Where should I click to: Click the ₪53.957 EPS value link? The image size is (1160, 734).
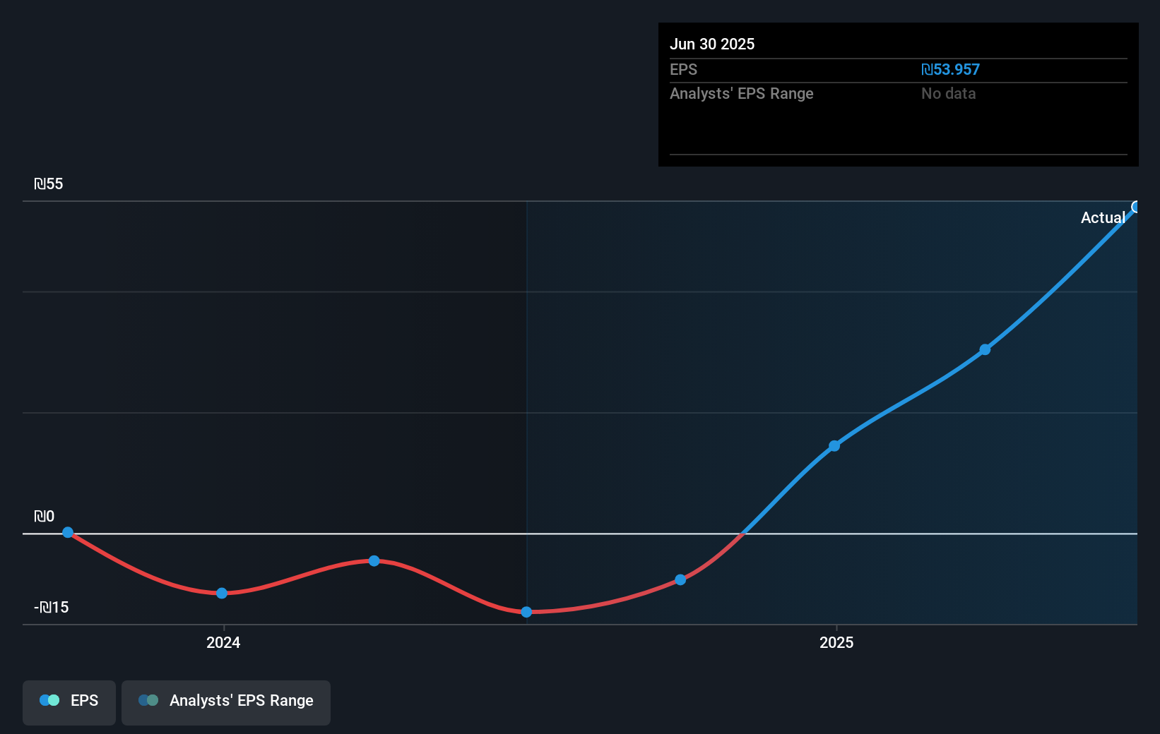(x=950, y=69)
